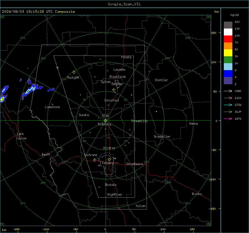Click the green 30 kg/m2 legend swatch

[228, 60]
